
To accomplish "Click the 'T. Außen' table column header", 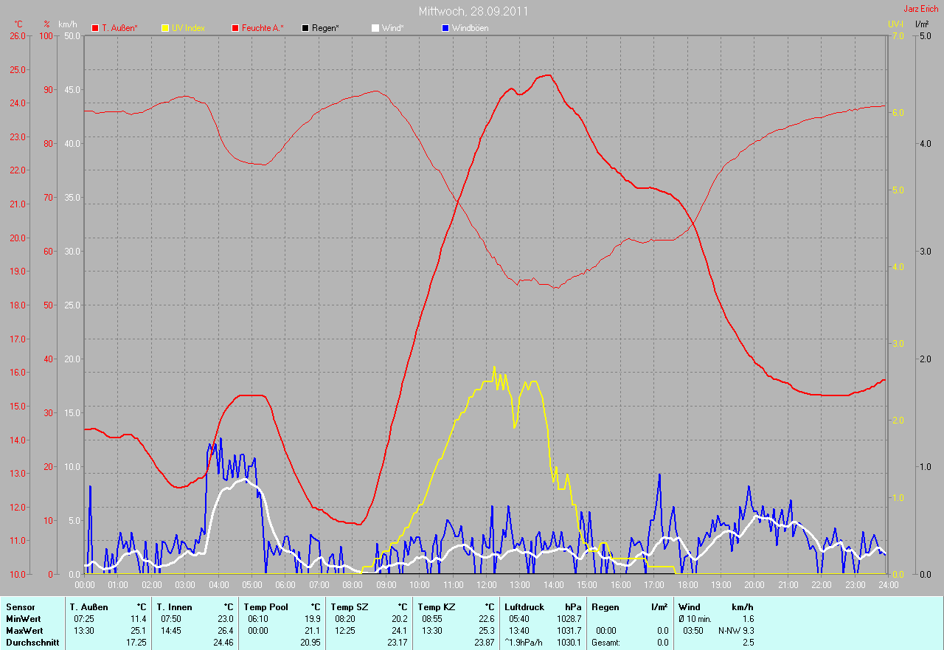I will click(x=89, y=606).
